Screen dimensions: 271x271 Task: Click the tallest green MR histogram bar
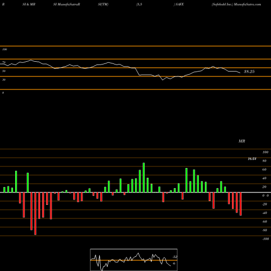pos(144,178)
